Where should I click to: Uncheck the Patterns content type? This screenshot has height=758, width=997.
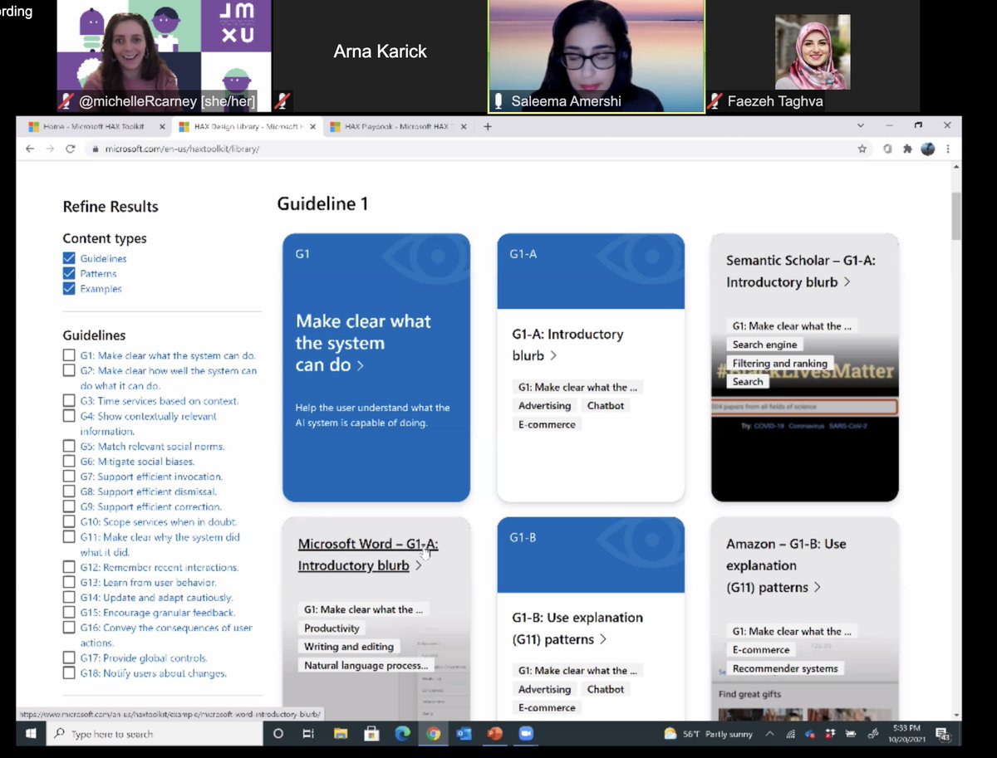click(x=69, y=273)
